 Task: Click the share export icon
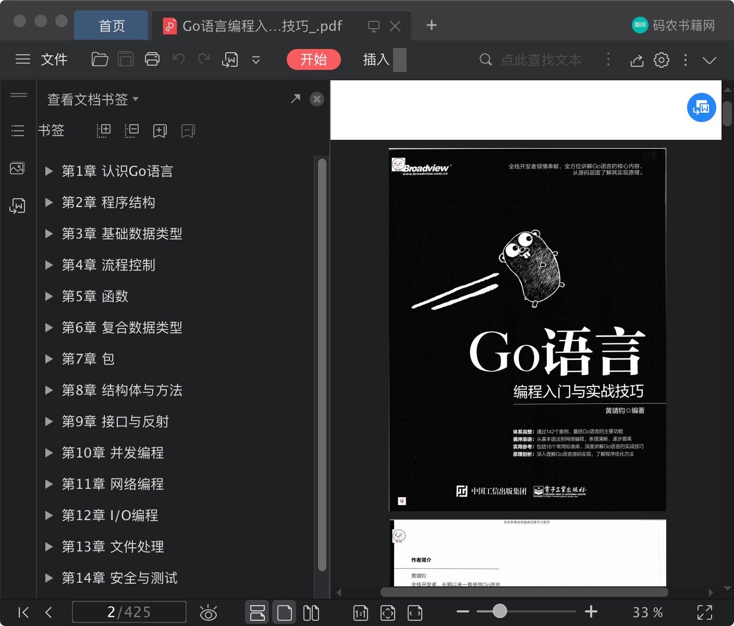(x=637, y=61)
